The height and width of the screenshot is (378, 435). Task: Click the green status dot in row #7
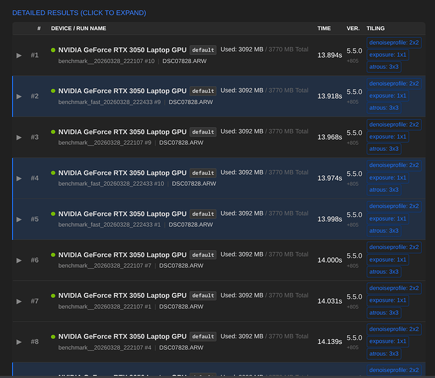53,295
